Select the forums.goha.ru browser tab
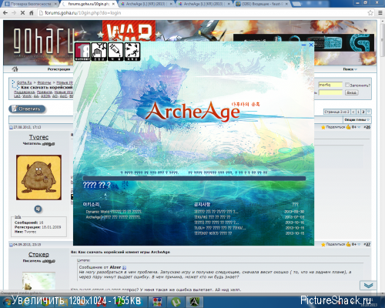The width and height of the screenshot is (385, 308). click(89, 4)
